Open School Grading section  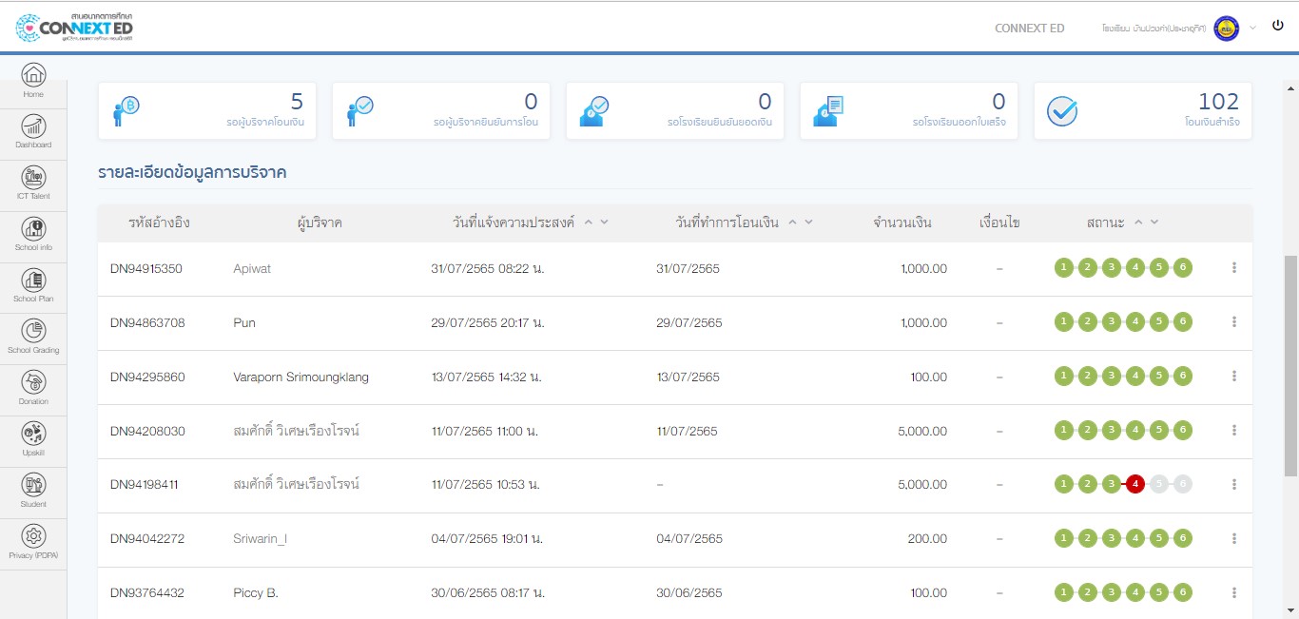pos(33,337)
